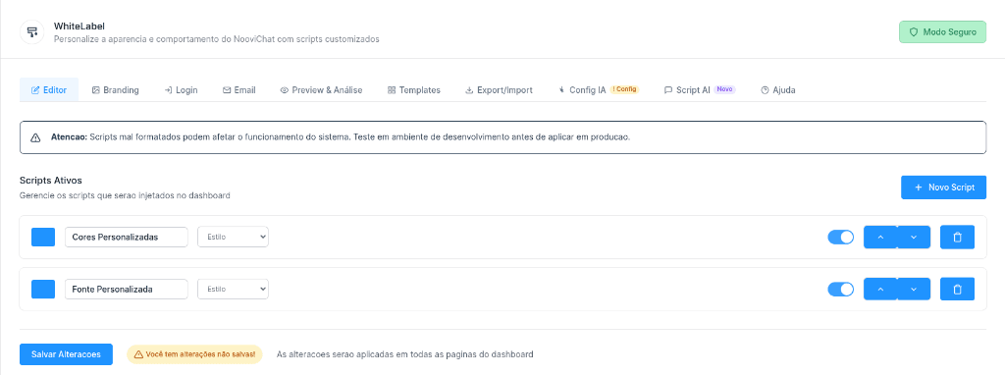1005x375 pixels.
Task: Click Salvar Alteracoes button
Action: point(66,353)
